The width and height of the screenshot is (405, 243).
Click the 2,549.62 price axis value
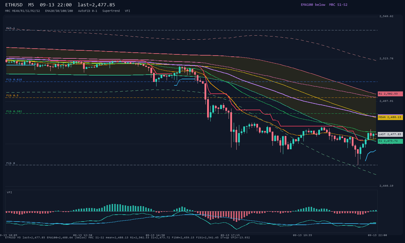point(386,16)
